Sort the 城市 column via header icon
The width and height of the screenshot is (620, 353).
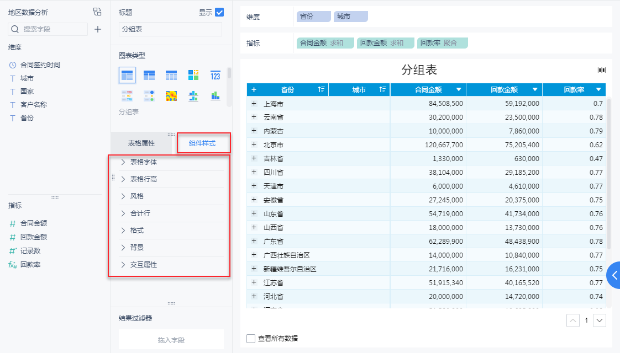382,90
